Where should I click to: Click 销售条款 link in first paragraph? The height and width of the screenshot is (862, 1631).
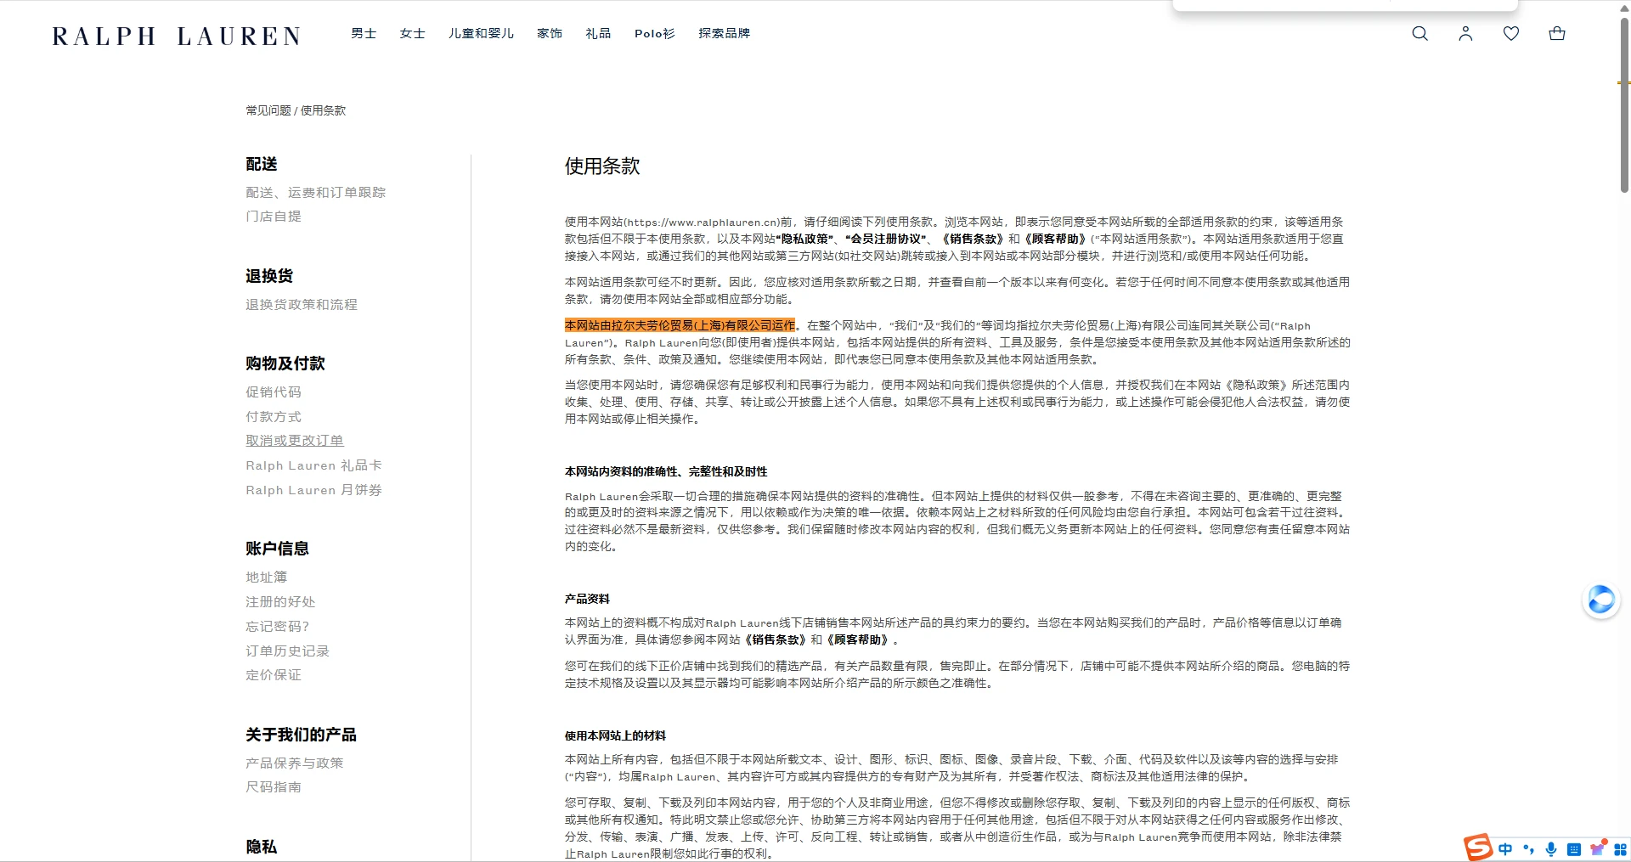click(x=974, y=239)
